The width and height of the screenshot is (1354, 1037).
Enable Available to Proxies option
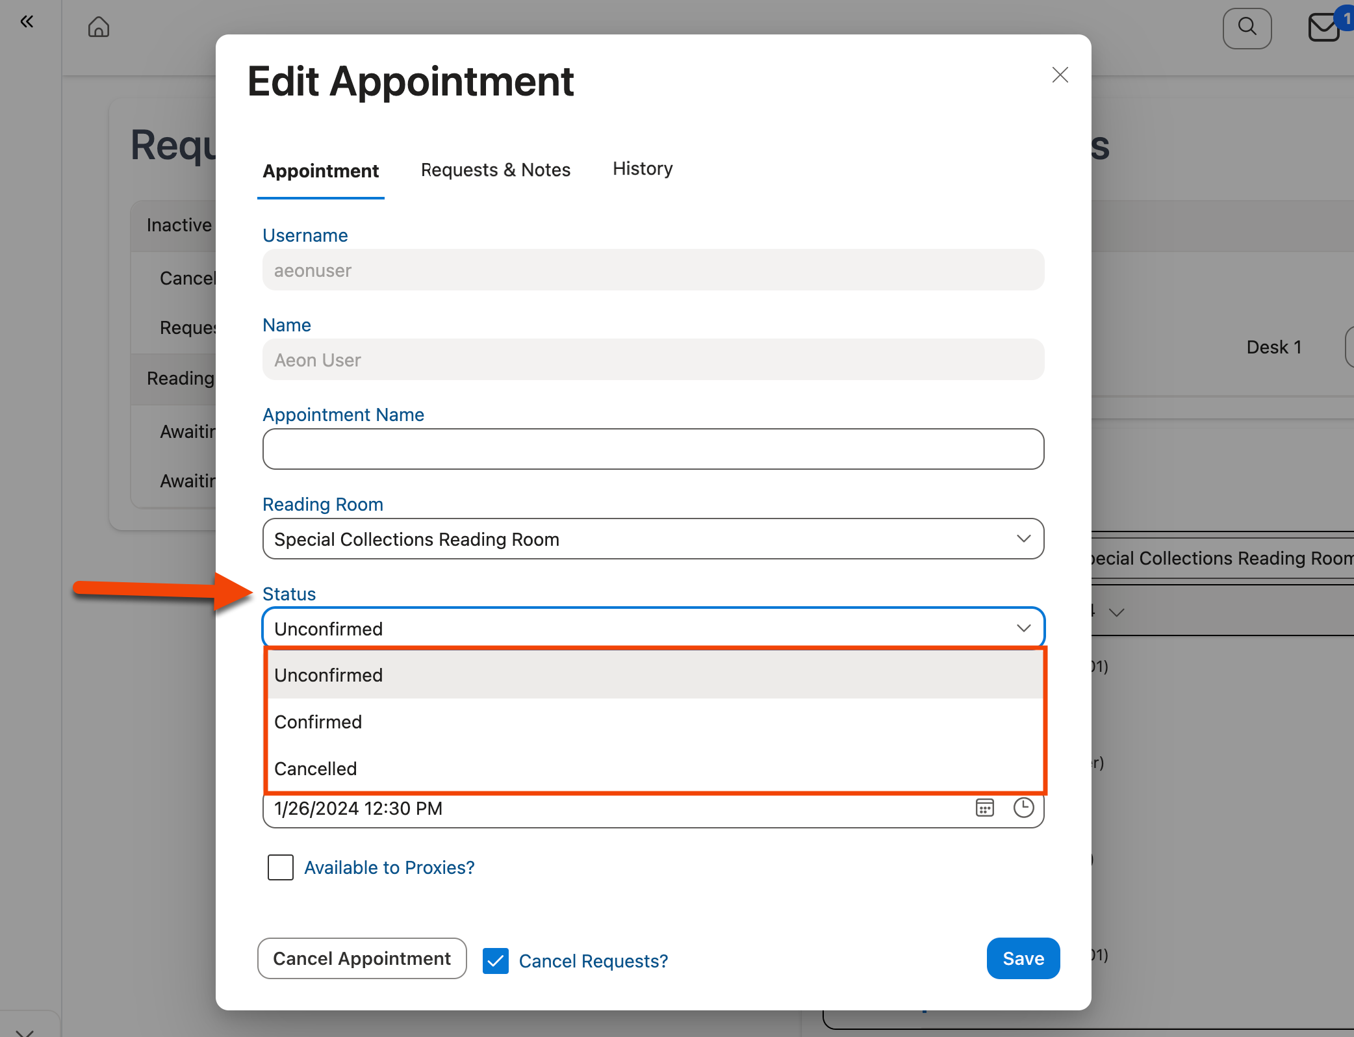(280, 867)
